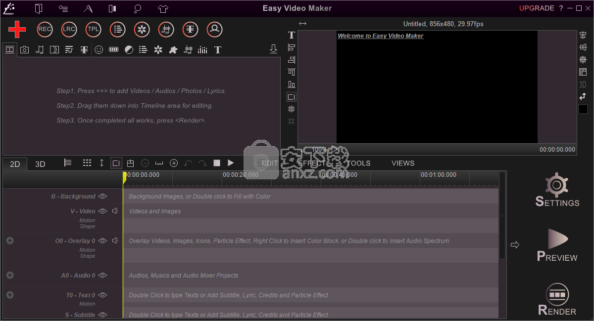The image size is (594, 321).
Task: Click the half-shaded circle icon in media bar
Action: pyautogui.click(x=129, y=50)
